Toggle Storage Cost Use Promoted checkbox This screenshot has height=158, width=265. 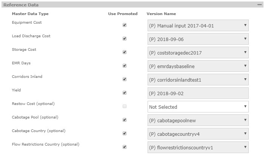tap(125, 52)
